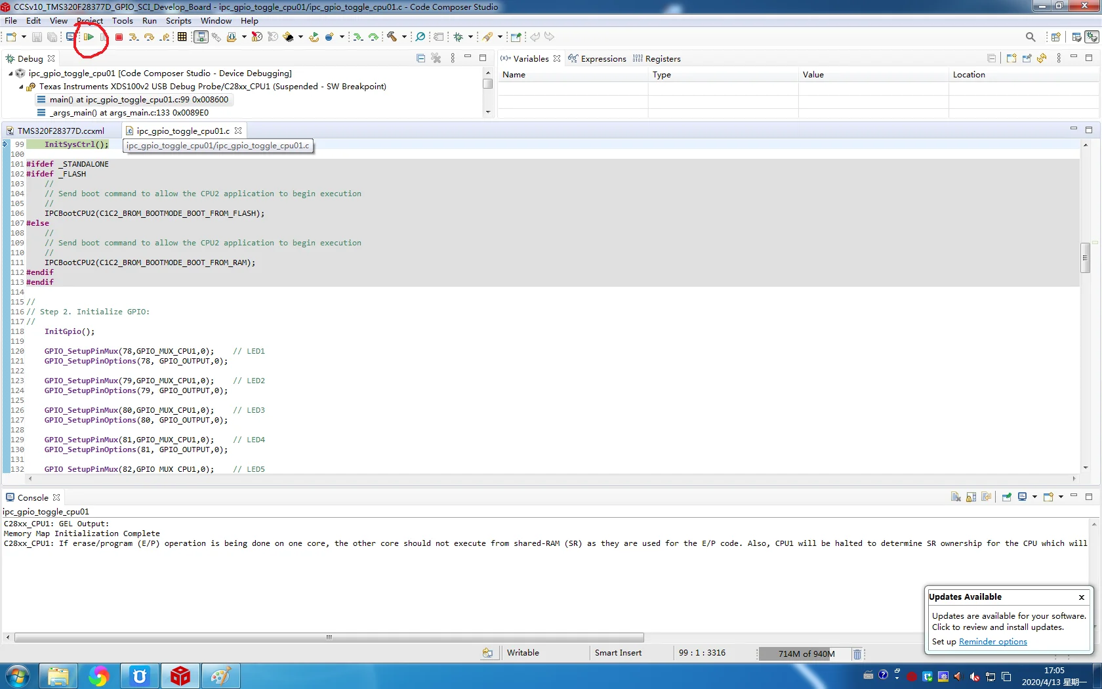Collapse all in the Debug view
The image size is (1102, 689).
point(421,58)
